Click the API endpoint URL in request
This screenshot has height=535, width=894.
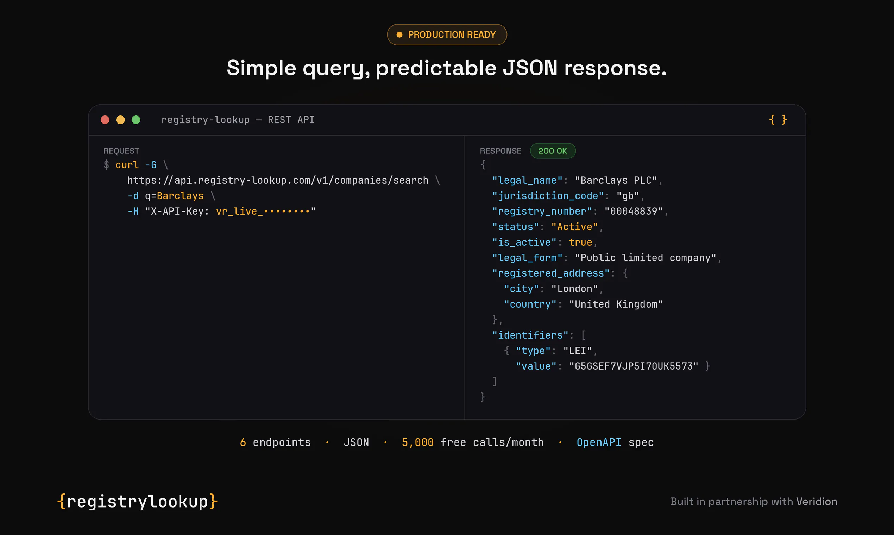click(278, 180)
